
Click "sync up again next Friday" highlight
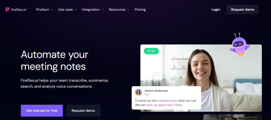pos(164,105)
